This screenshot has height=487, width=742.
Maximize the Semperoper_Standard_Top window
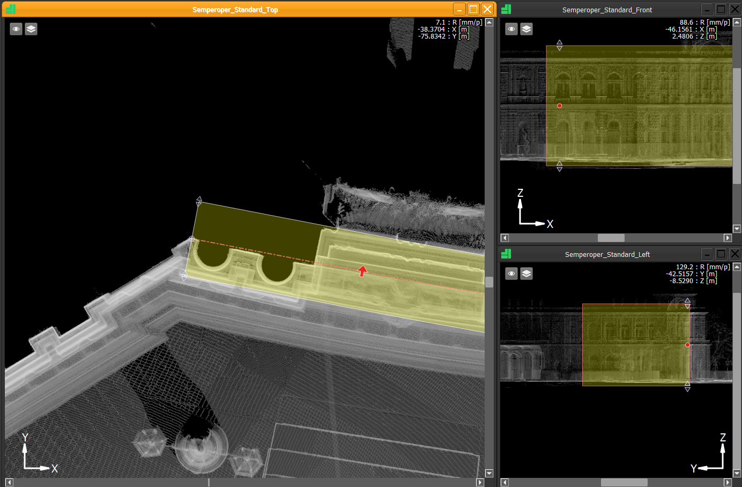(x=473, y=9)
